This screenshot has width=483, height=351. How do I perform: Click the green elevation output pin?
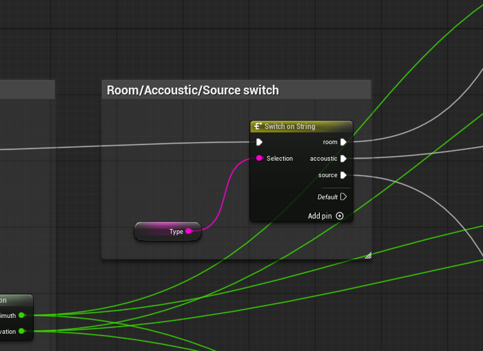click(22, 331)
